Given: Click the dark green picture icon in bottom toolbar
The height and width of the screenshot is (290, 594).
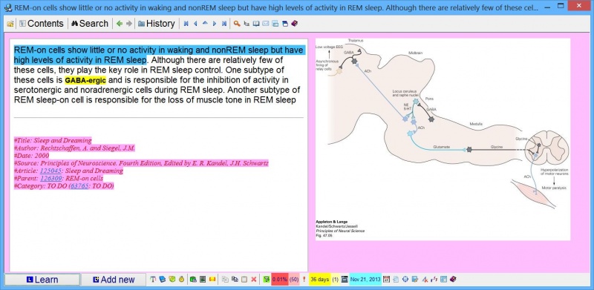Looking at the screenshot, I should (203, 280).
